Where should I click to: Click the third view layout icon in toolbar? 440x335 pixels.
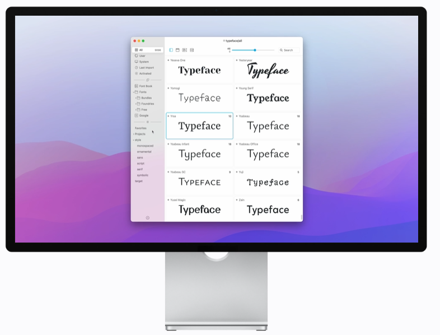click(x=185, y=50)
